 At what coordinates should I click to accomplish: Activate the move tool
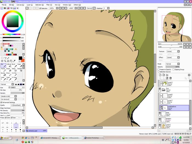pyautogui.click(x=2, y=61)
